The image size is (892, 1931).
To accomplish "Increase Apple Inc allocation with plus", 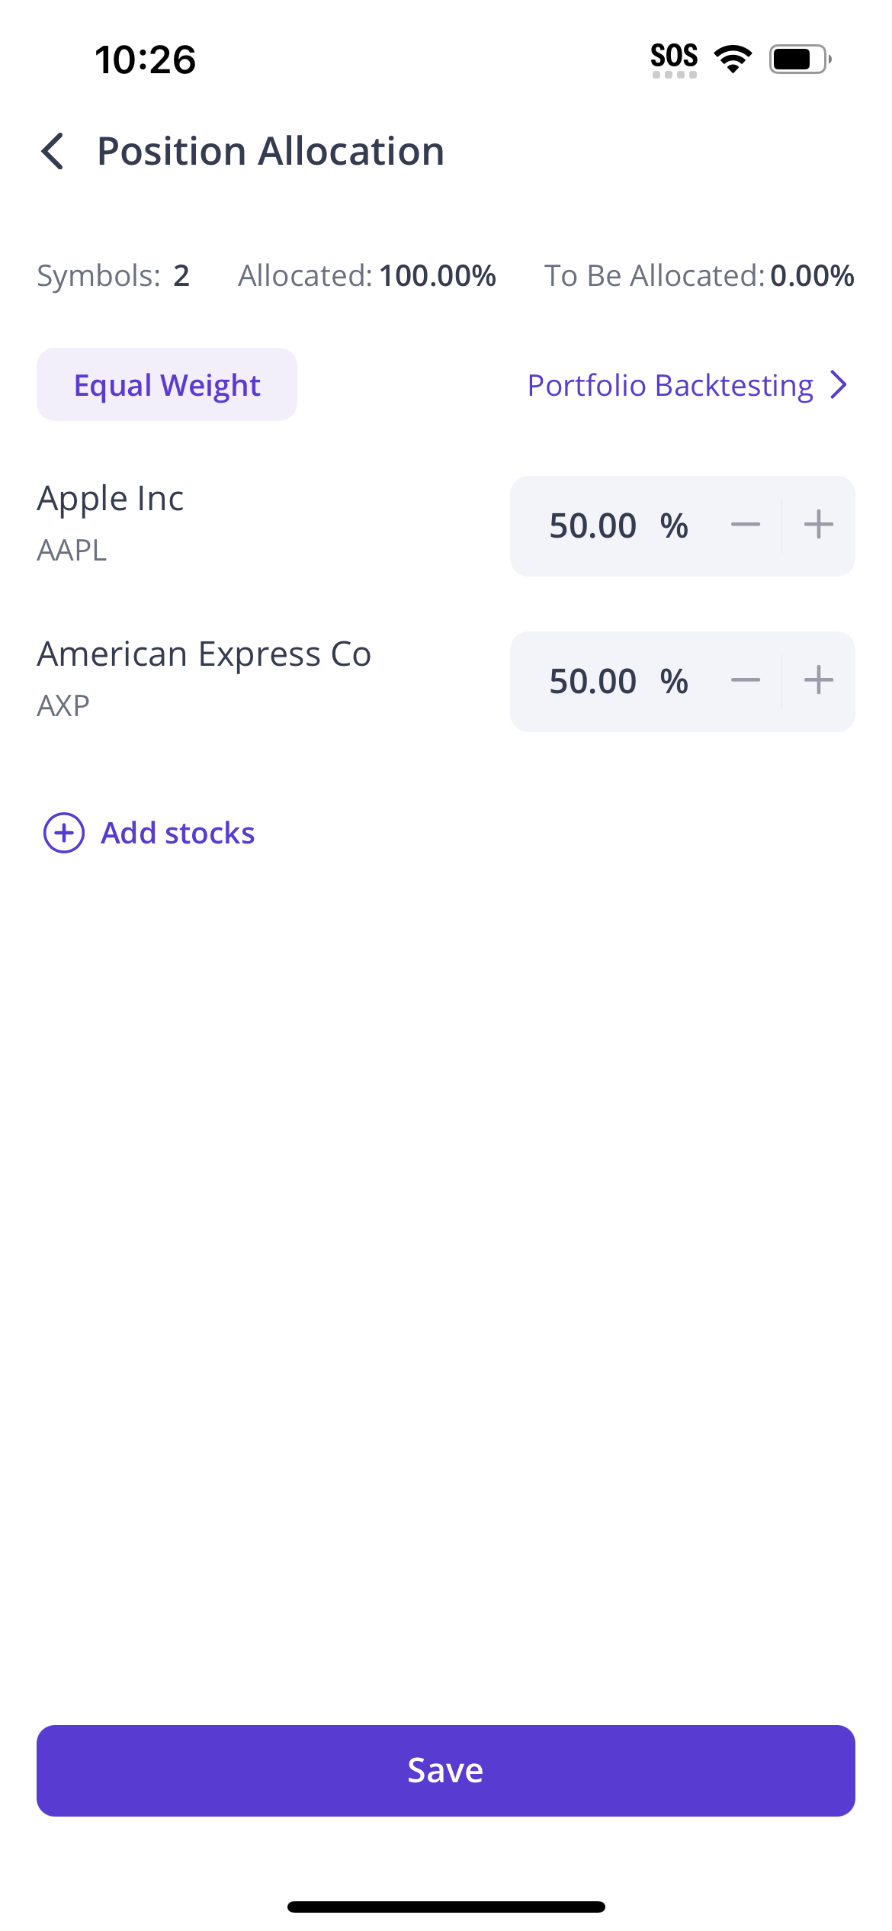I will coord(818,525).
